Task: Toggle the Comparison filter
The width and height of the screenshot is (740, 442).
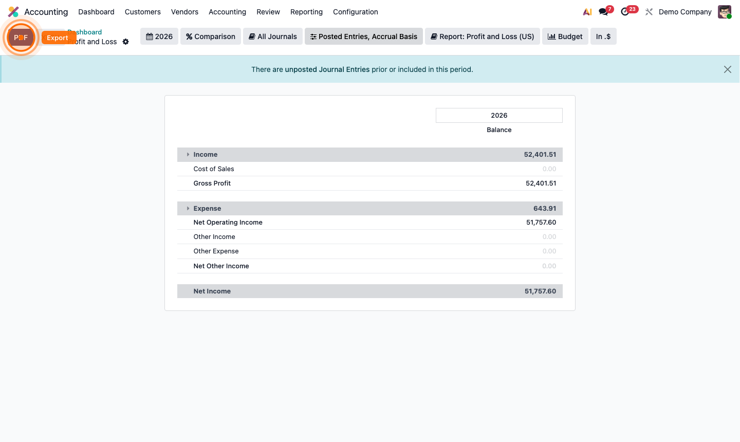Action: pos(210,36)
